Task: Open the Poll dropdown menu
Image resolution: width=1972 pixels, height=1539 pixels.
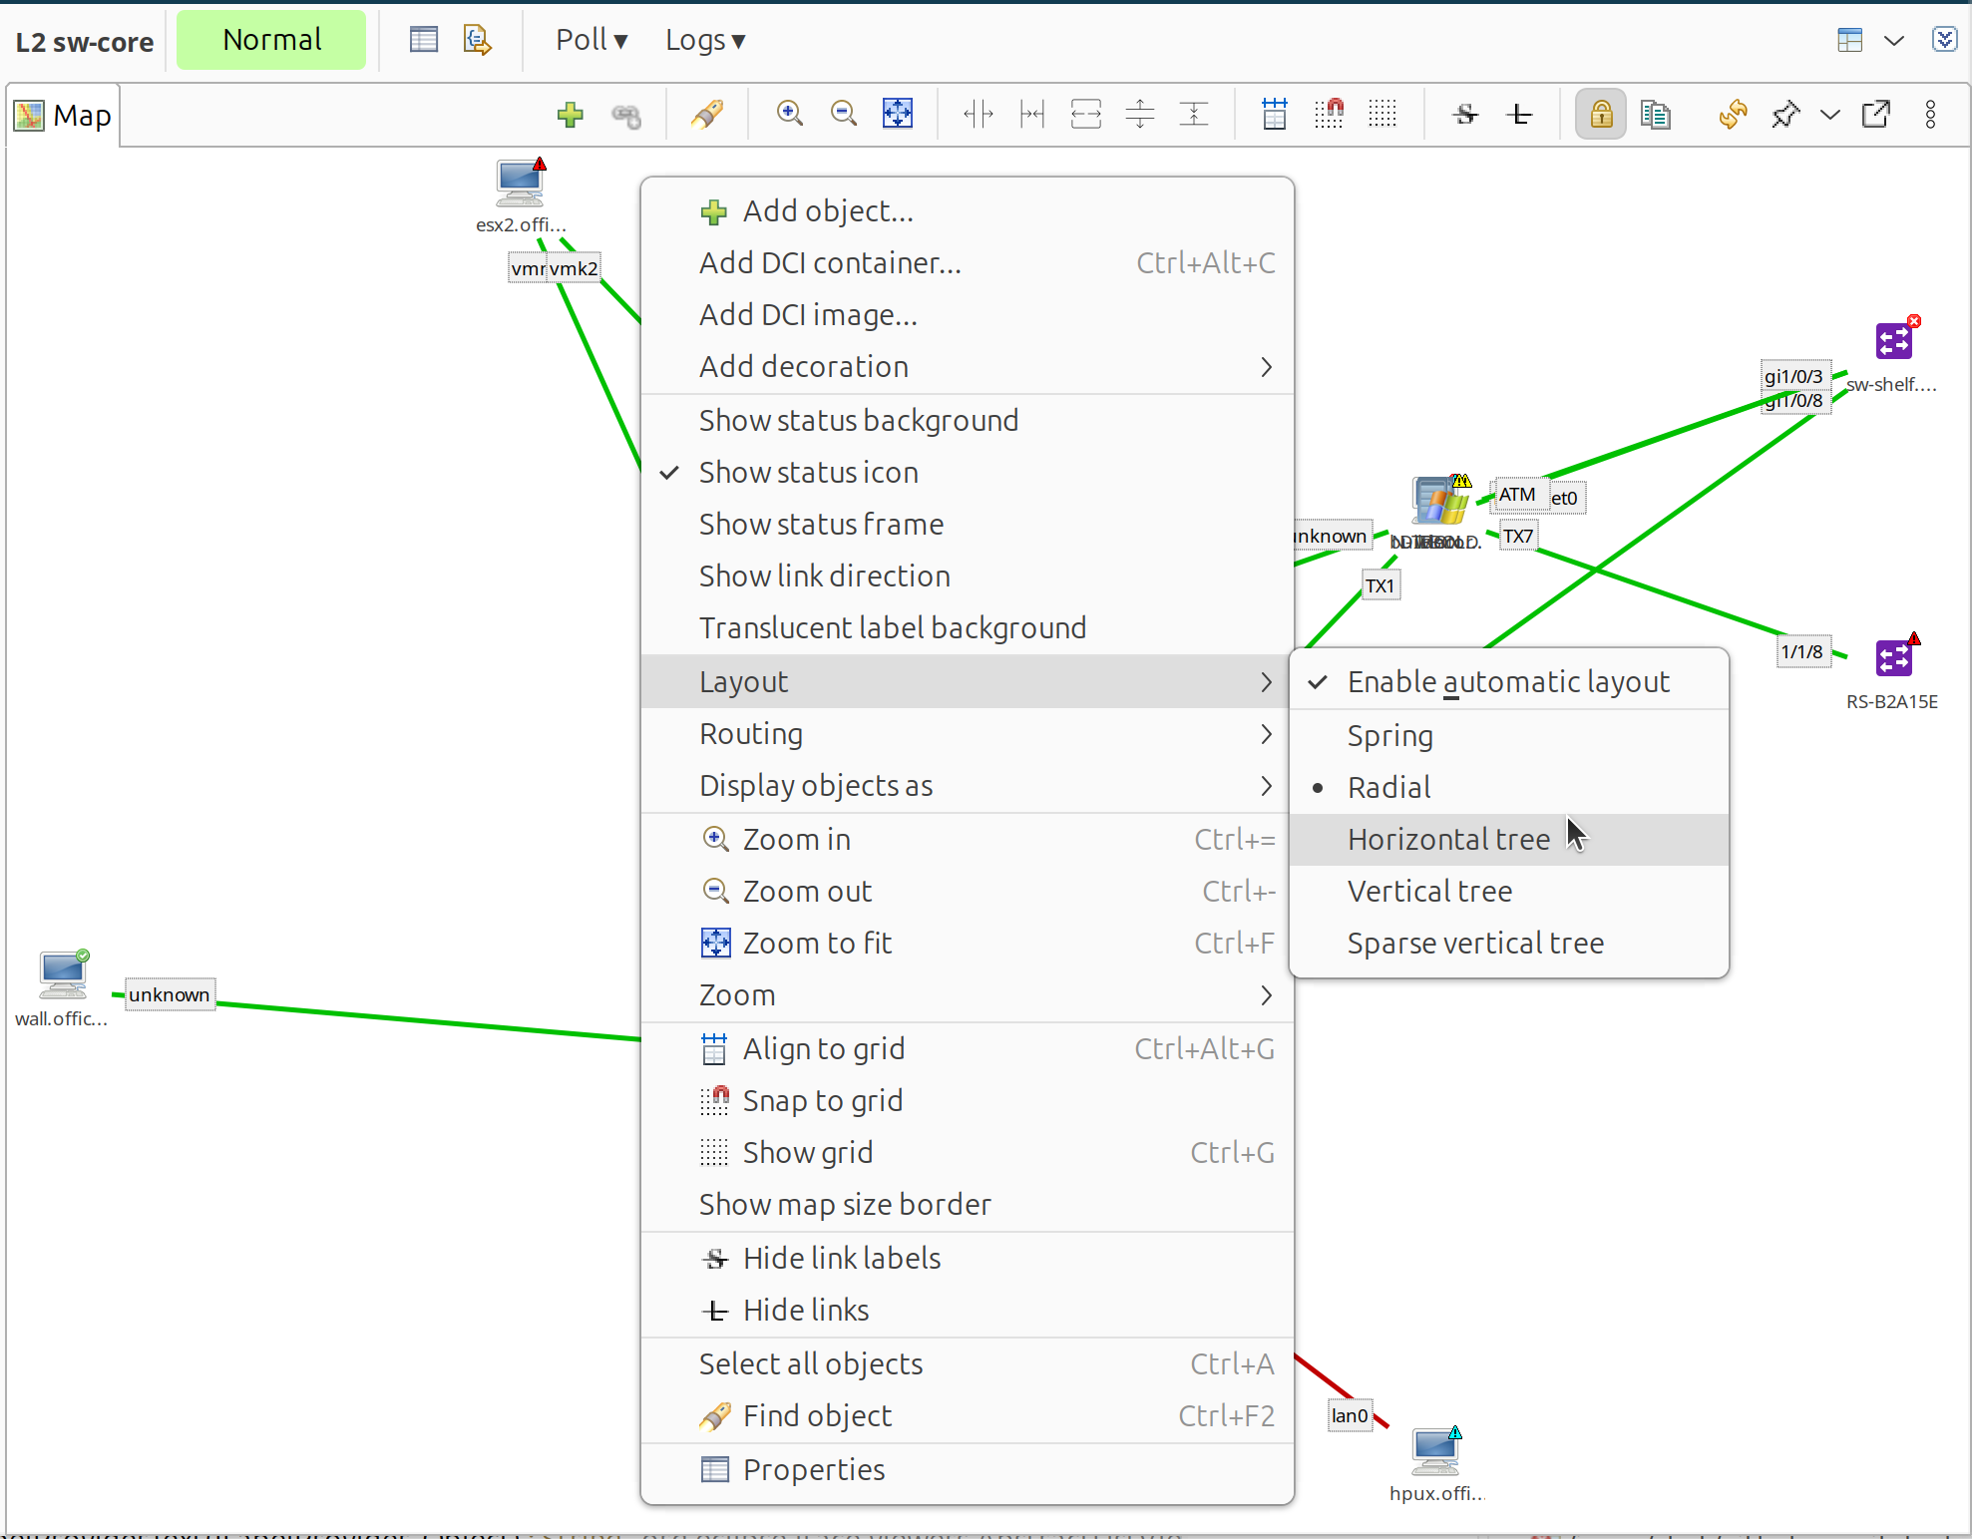Action: (x=592, y=40)
